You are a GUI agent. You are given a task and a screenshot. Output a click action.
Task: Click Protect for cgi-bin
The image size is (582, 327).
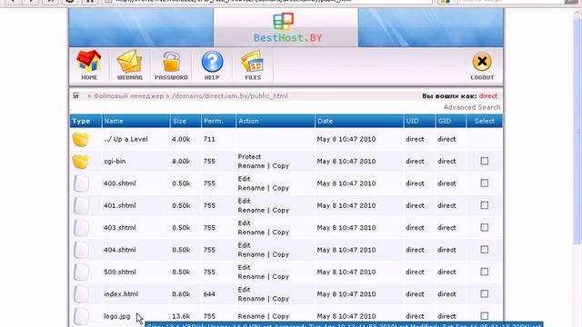pyautogui.click(x=249, y=157)
